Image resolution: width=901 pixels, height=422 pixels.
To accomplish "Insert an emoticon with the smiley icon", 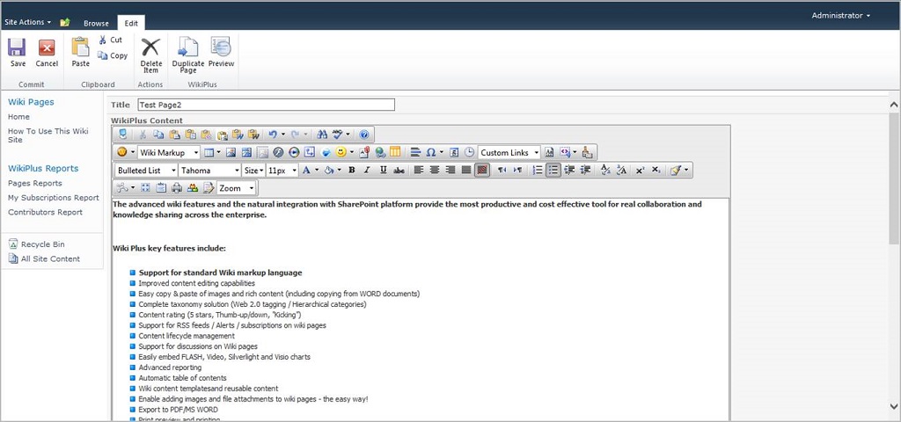I will click(x=341, y=152).
